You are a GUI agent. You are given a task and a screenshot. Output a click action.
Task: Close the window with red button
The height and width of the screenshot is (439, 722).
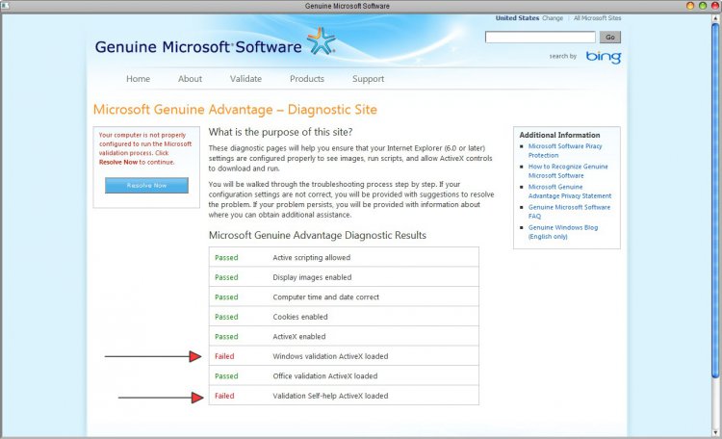pyautogui.click(x=715, y=6)
